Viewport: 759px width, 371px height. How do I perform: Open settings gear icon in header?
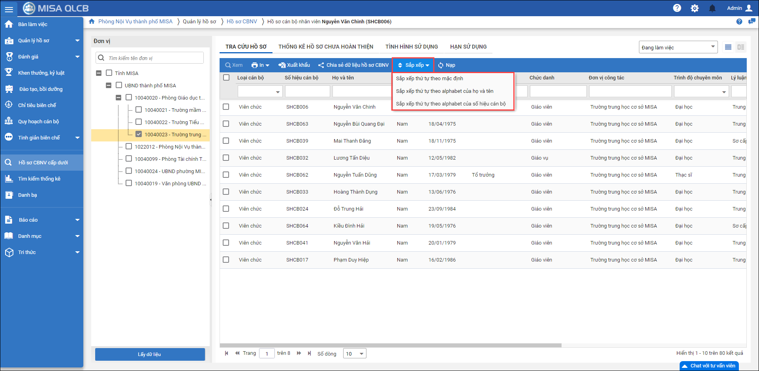[695, 8]
